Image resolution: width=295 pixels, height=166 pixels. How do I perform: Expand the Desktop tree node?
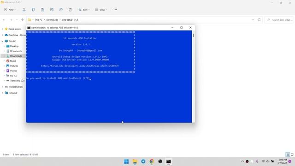click(4, 46)
